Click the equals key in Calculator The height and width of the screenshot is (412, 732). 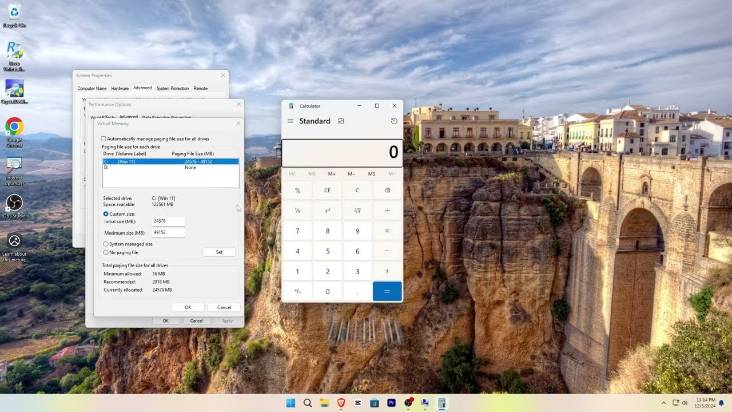(x=387, y=291)
